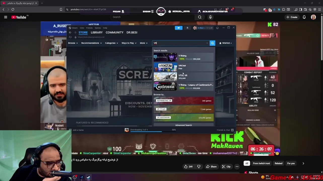Click the YouTube Create button
323x181 pixels.
pyautogui.click(x=292, y=17)
